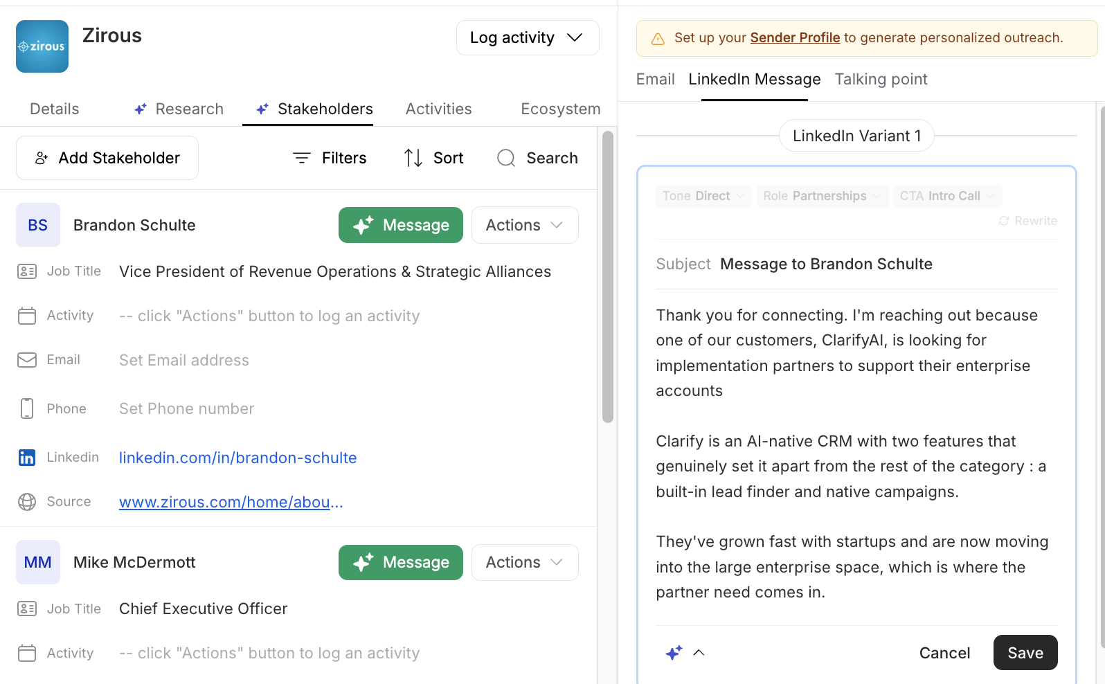Click the Phone device icon for Brandon

coord(27,408)
